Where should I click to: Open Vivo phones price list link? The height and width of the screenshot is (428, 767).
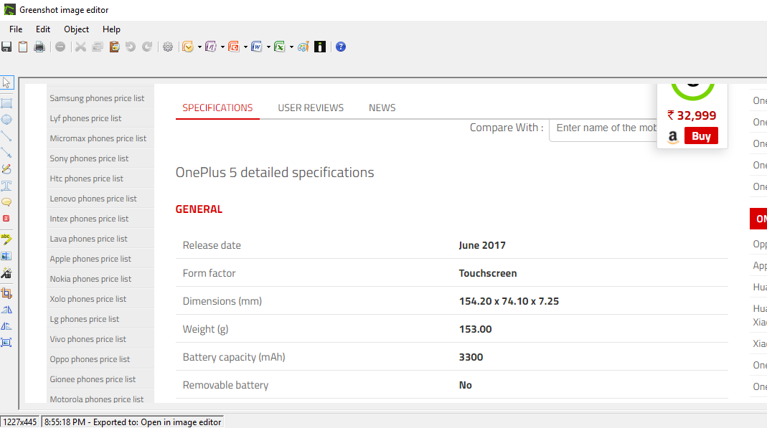(88, 339)
